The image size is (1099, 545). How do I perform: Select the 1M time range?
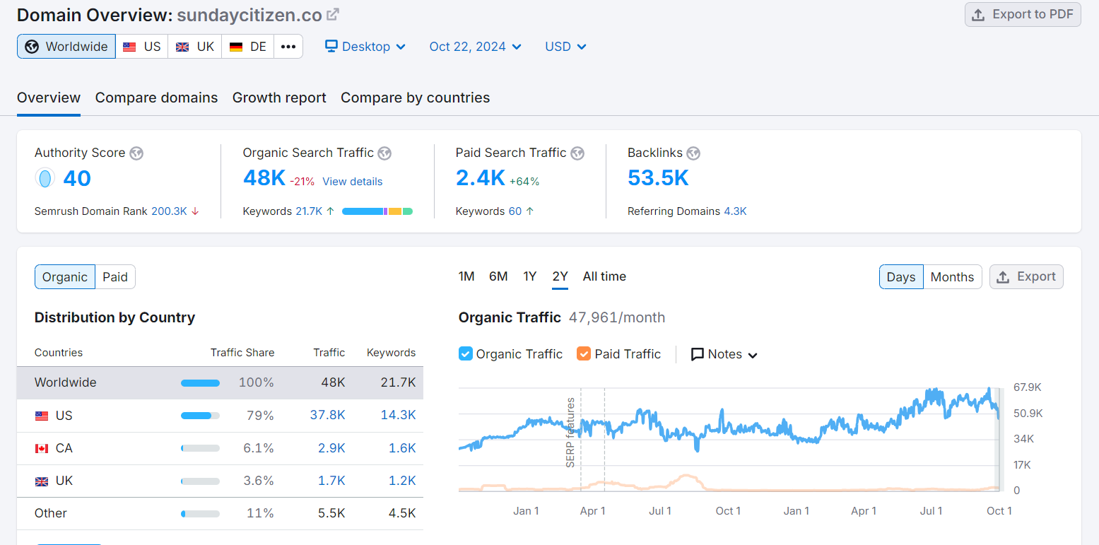[466, 276]
